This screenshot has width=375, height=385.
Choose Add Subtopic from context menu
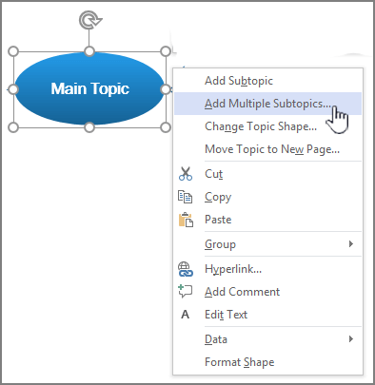267,81
